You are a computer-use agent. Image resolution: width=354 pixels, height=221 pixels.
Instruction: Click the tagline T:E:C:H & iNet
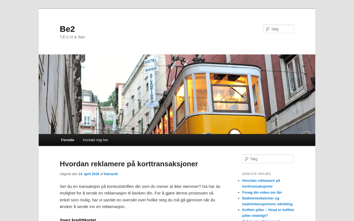click(x=72, y=37)
